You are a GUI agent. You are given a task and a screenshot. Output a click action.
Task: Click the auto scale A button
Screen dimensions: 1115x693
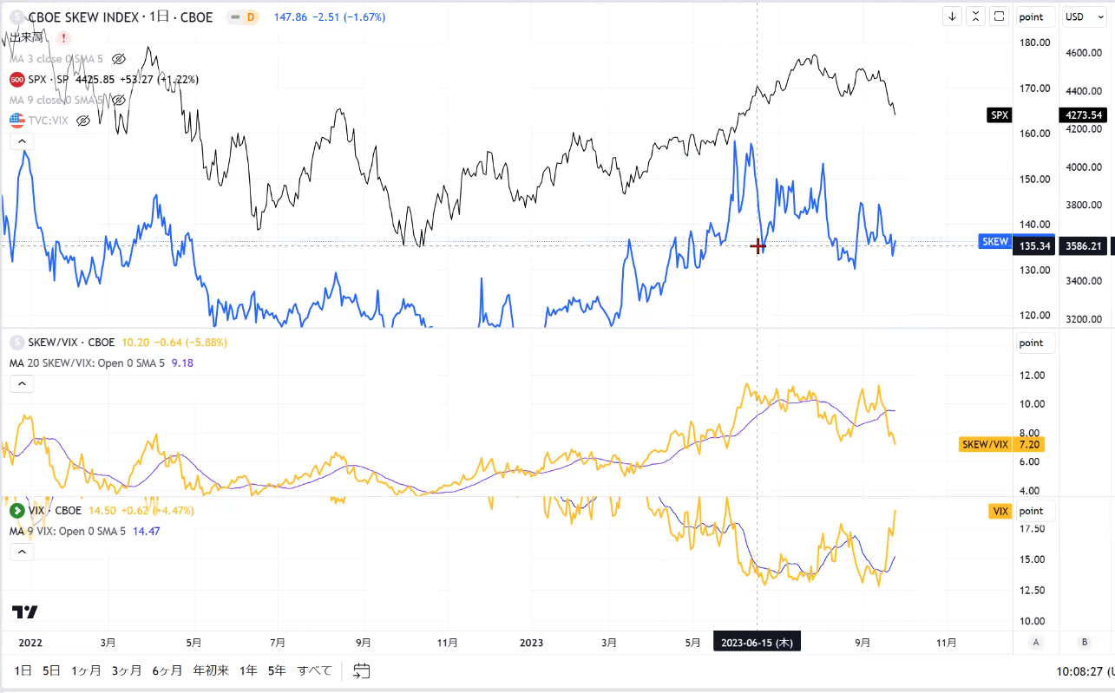point(1035,643)
